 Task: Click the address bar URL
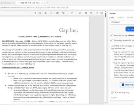coord(34,8)
